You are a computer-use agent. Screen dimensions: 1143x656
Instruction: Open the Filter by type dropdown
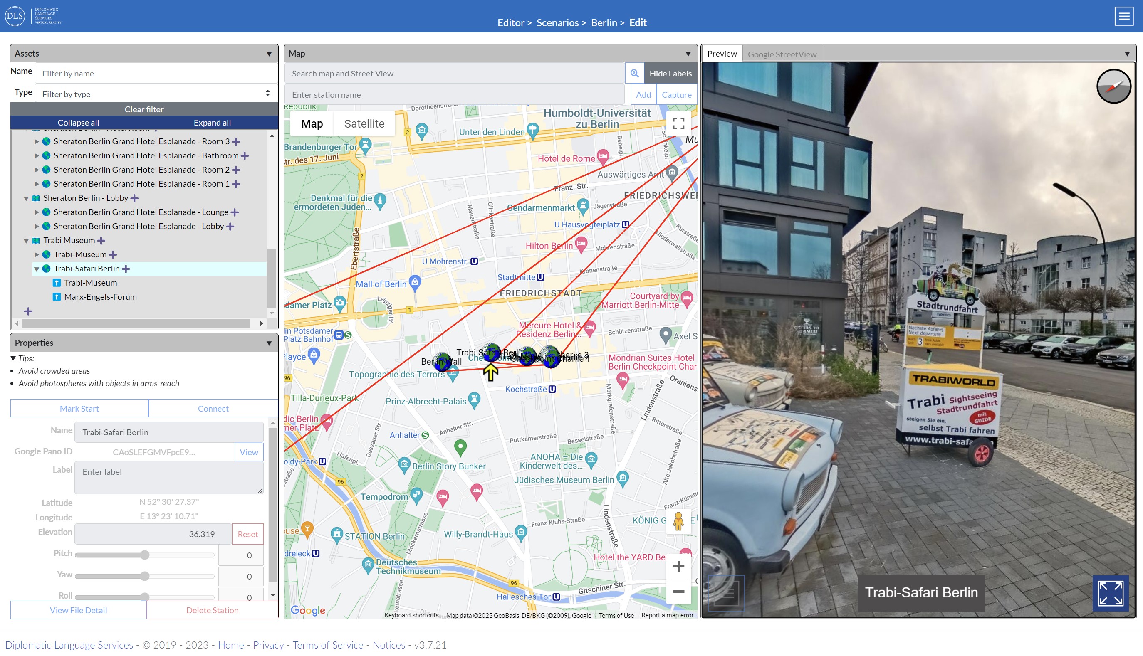156,94
